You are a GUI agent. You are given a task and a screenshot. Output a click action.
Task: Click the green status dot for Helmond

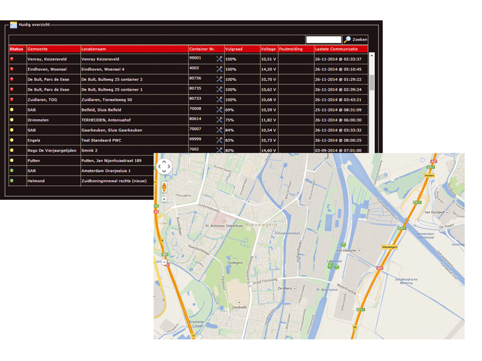tap(12, 180)
